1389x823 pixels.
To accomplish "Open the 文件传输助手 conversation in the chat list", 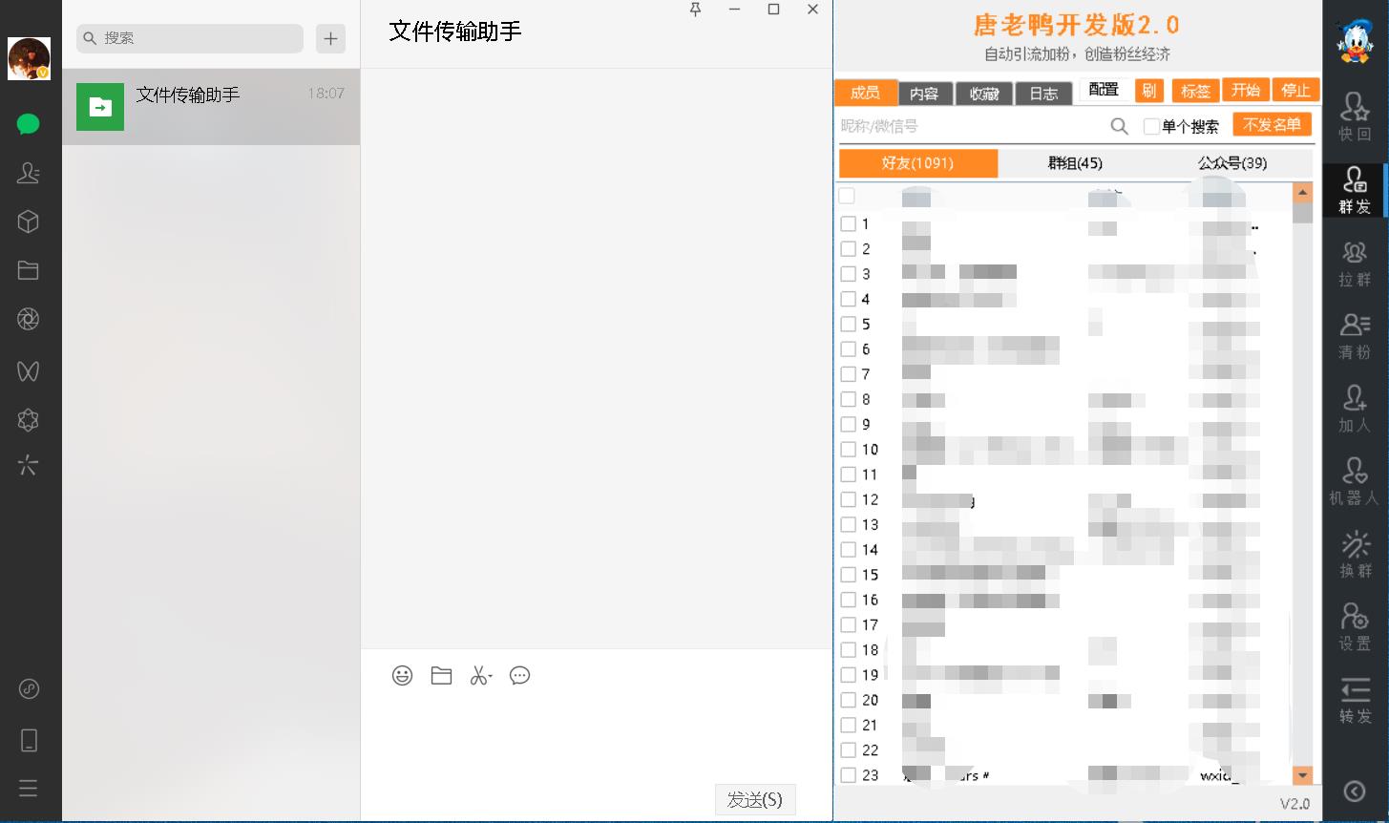I will 211,107.
